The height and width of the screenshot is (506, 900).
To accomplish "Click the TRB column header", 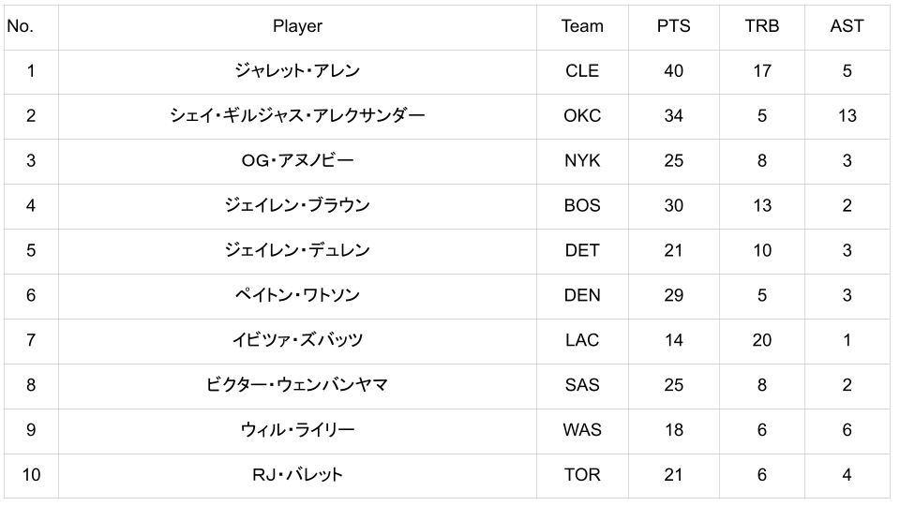I will [761, 26].
